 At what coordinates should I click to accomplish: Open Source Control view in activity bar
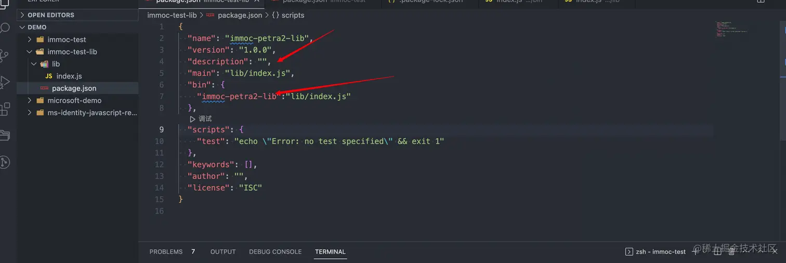(x=5, y=55)
